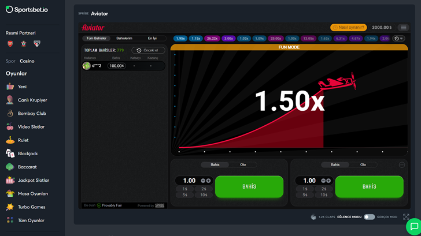
Task: Choose 5$ preset in right panel
Action: click(x=305, y=195)
